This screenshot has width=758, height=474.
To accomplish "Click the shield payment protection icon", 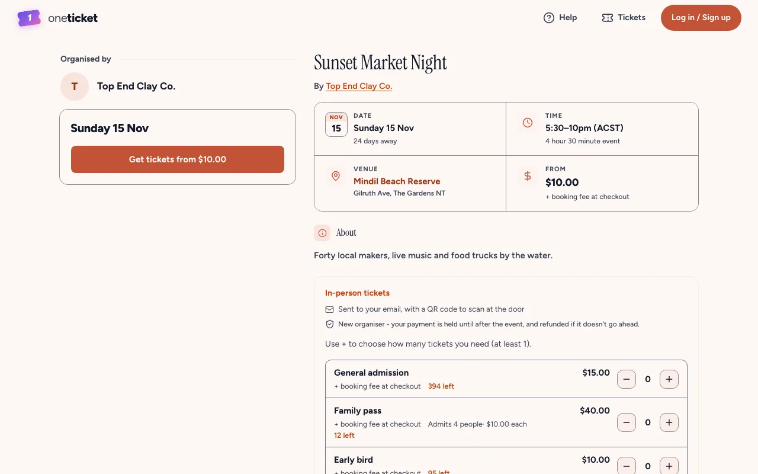I will coord(330,324).
